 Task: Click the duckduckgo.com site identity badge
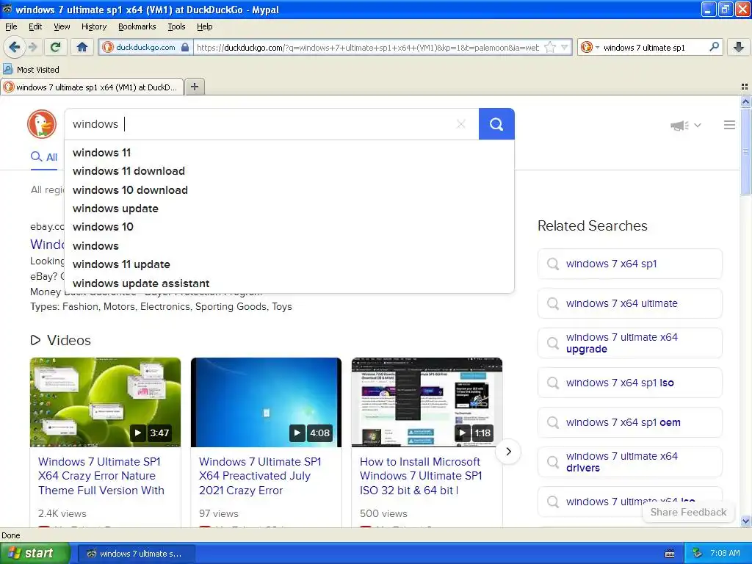pos(146,47)
